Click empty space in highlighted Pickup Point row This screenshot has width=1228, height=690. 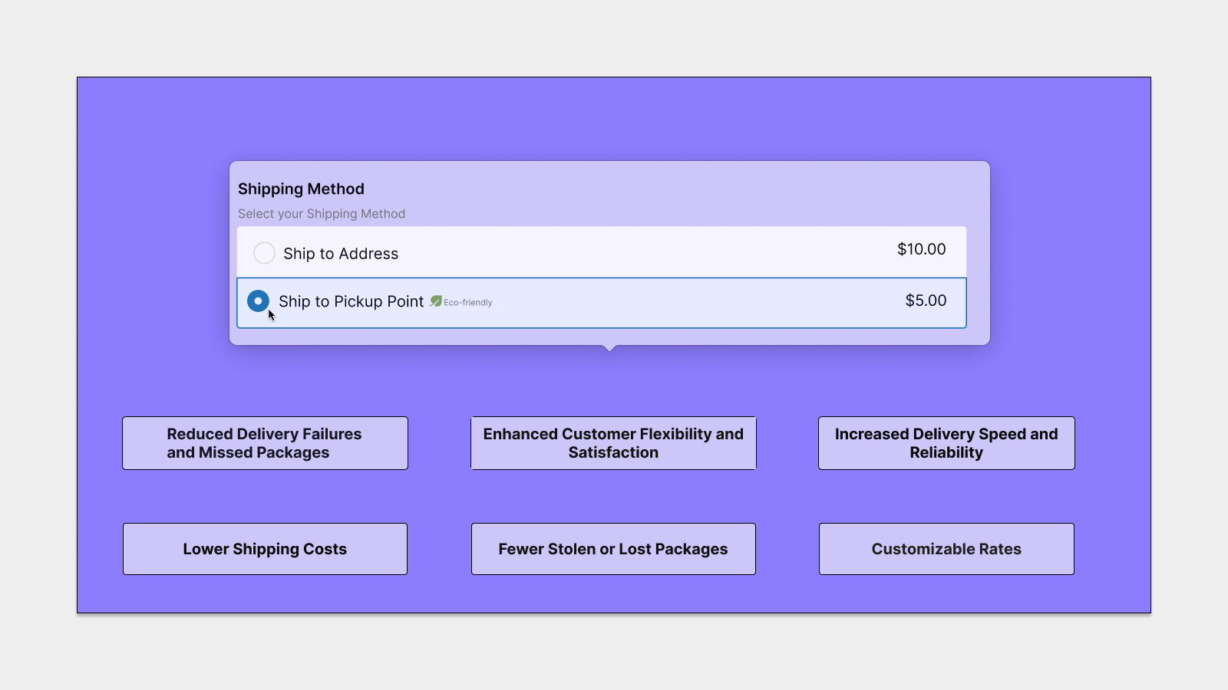[691, 303]
